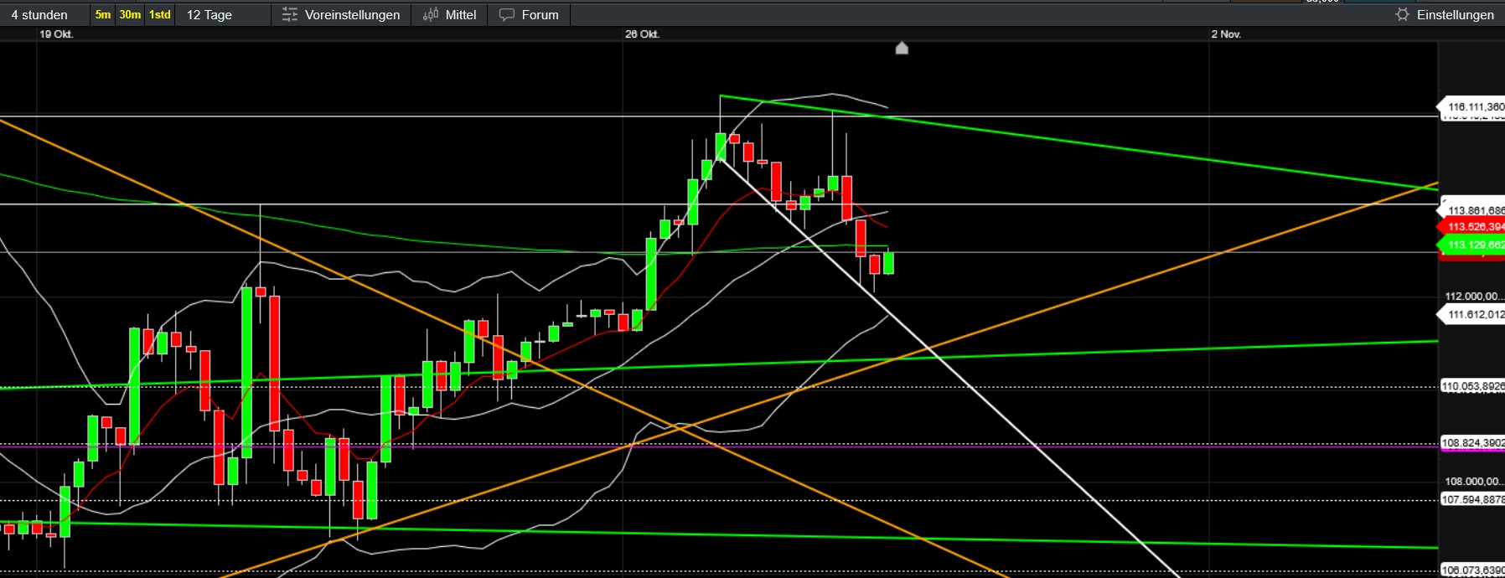Switch to the 30m timeframe
Image resolution: width=1505 pixels, height=578 pixels.
pyautogui.click(x=130, y=15)
